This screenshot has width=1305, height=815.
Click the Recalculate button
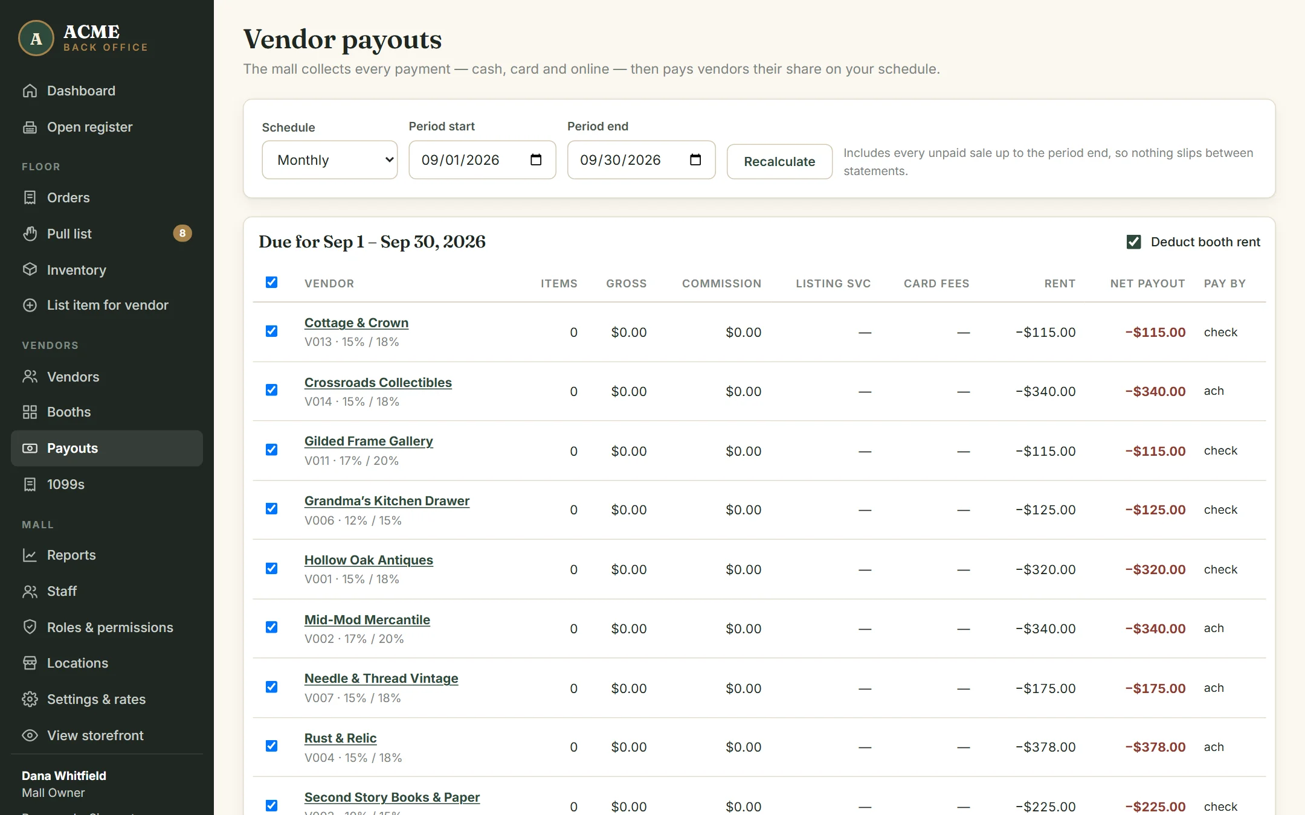coord(779,161)
